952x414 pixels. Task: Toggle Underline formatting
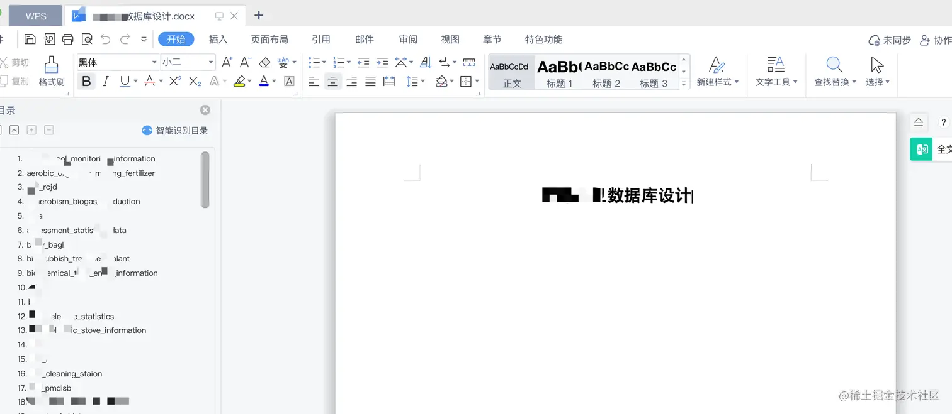[x=125, y=81]
